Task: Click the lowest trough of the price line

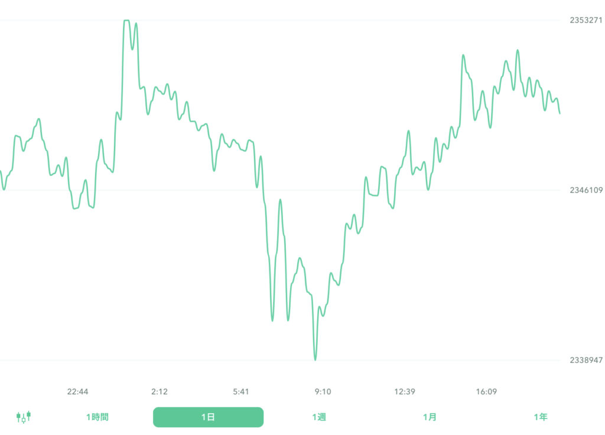Action: pyautogui.click(x=315, y=359)
